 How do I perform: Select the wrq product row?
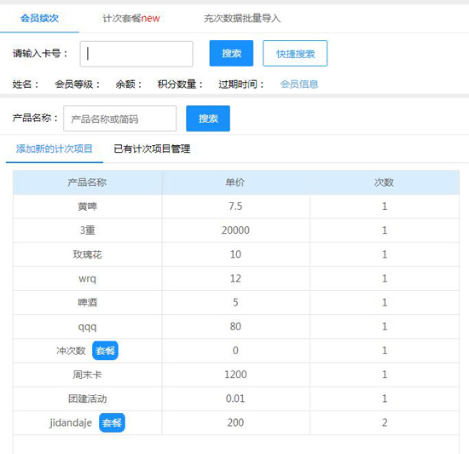click(236, 278)
